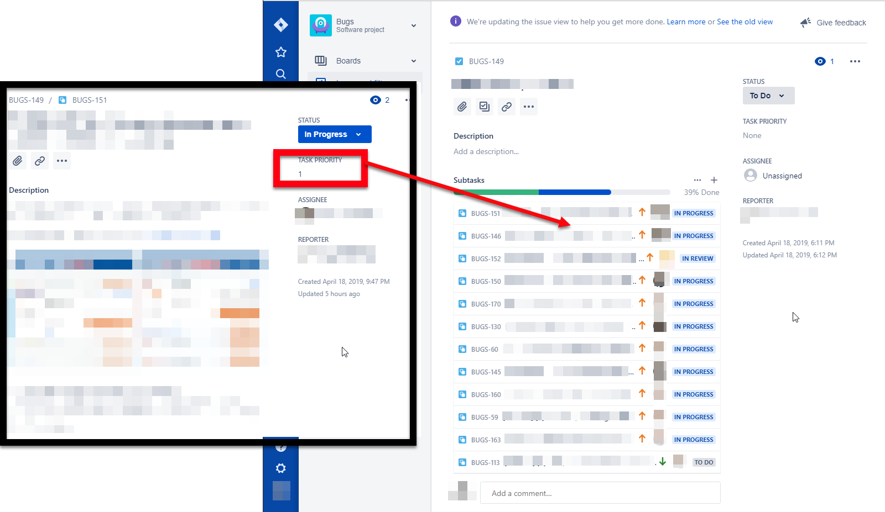
Task: Open Subtasks section more options
Action: coord(697,180)
